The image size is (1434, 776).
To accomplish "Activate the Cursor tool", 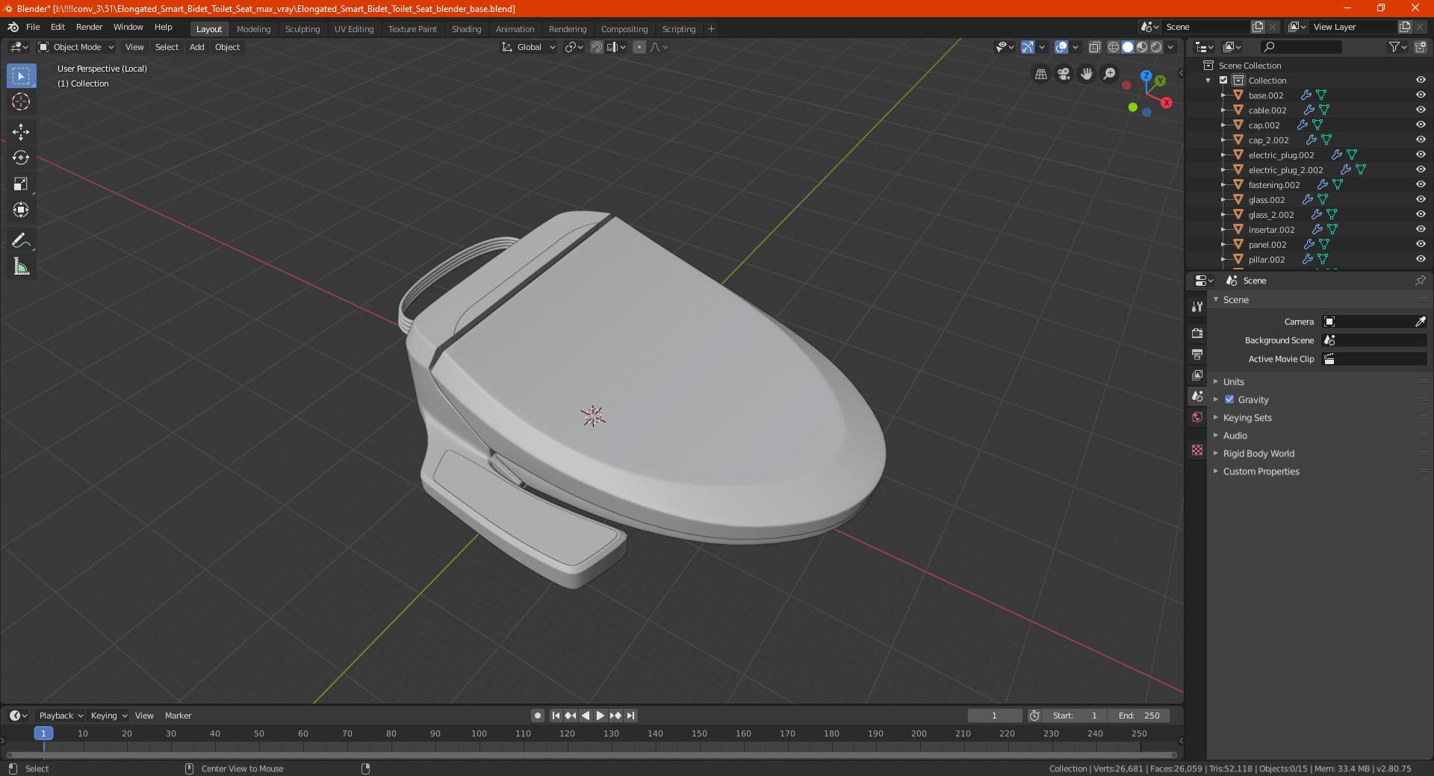I will [21, 101].
